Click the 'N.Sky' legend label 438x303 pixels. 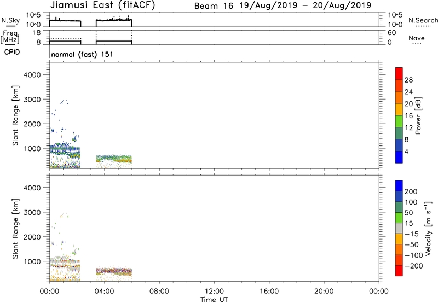[x=10, y=20]
